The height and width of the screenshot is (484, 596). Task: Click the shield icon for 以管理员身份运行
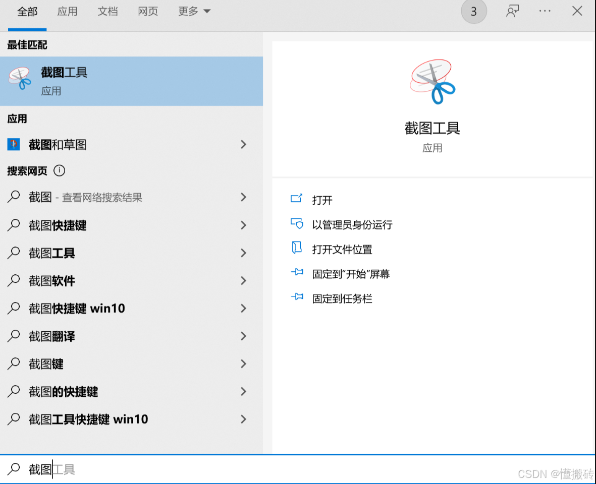(x=296, y=224)
